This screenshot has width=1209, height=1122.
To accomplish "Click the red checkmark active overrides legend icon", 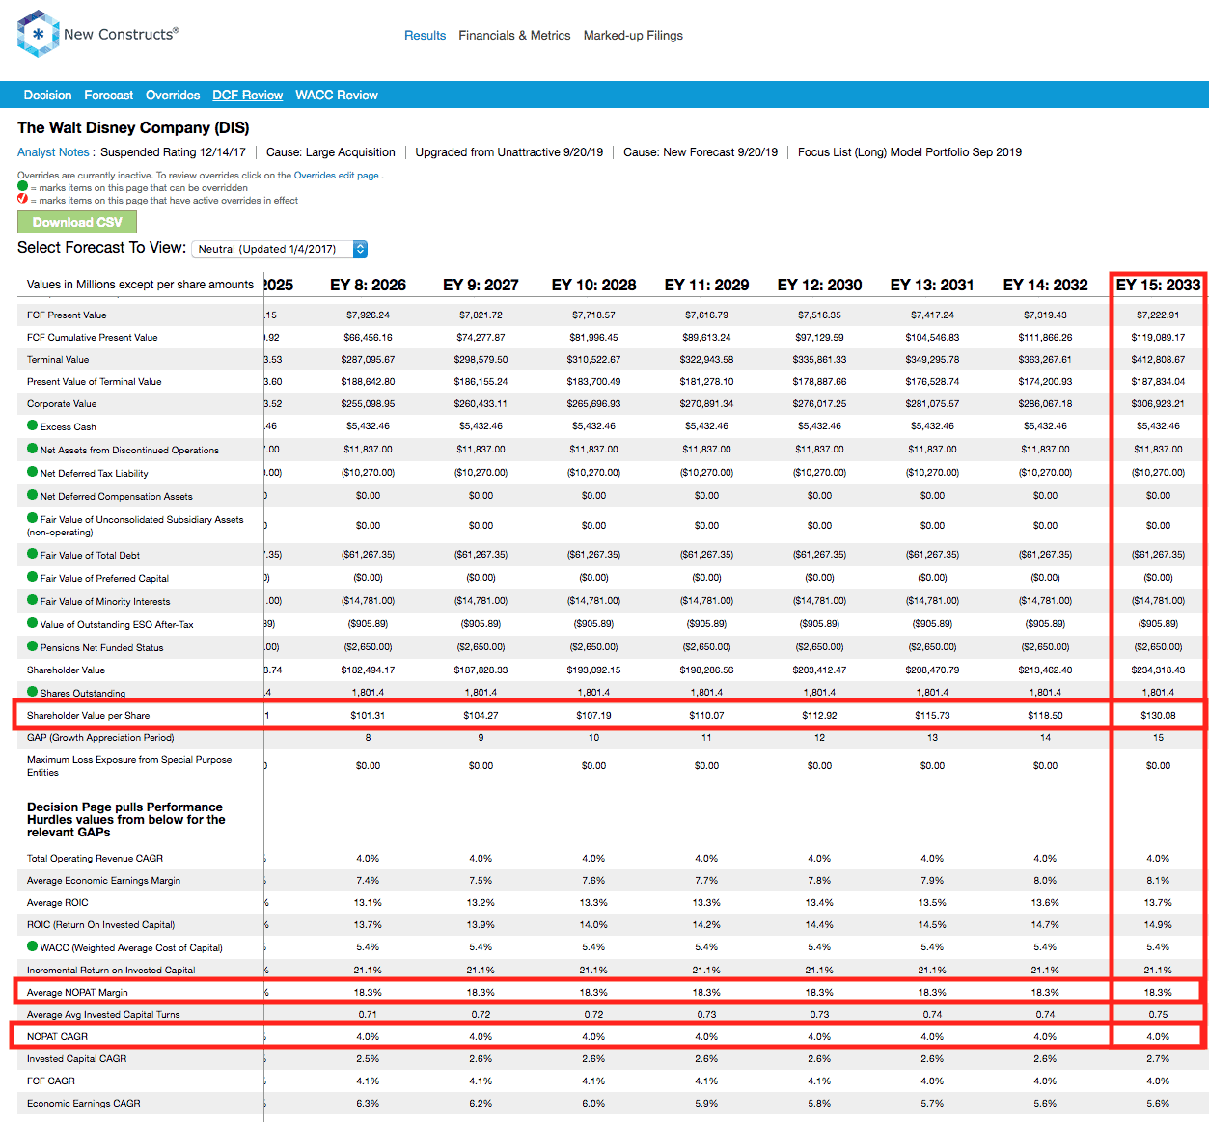I will (23, 199).
